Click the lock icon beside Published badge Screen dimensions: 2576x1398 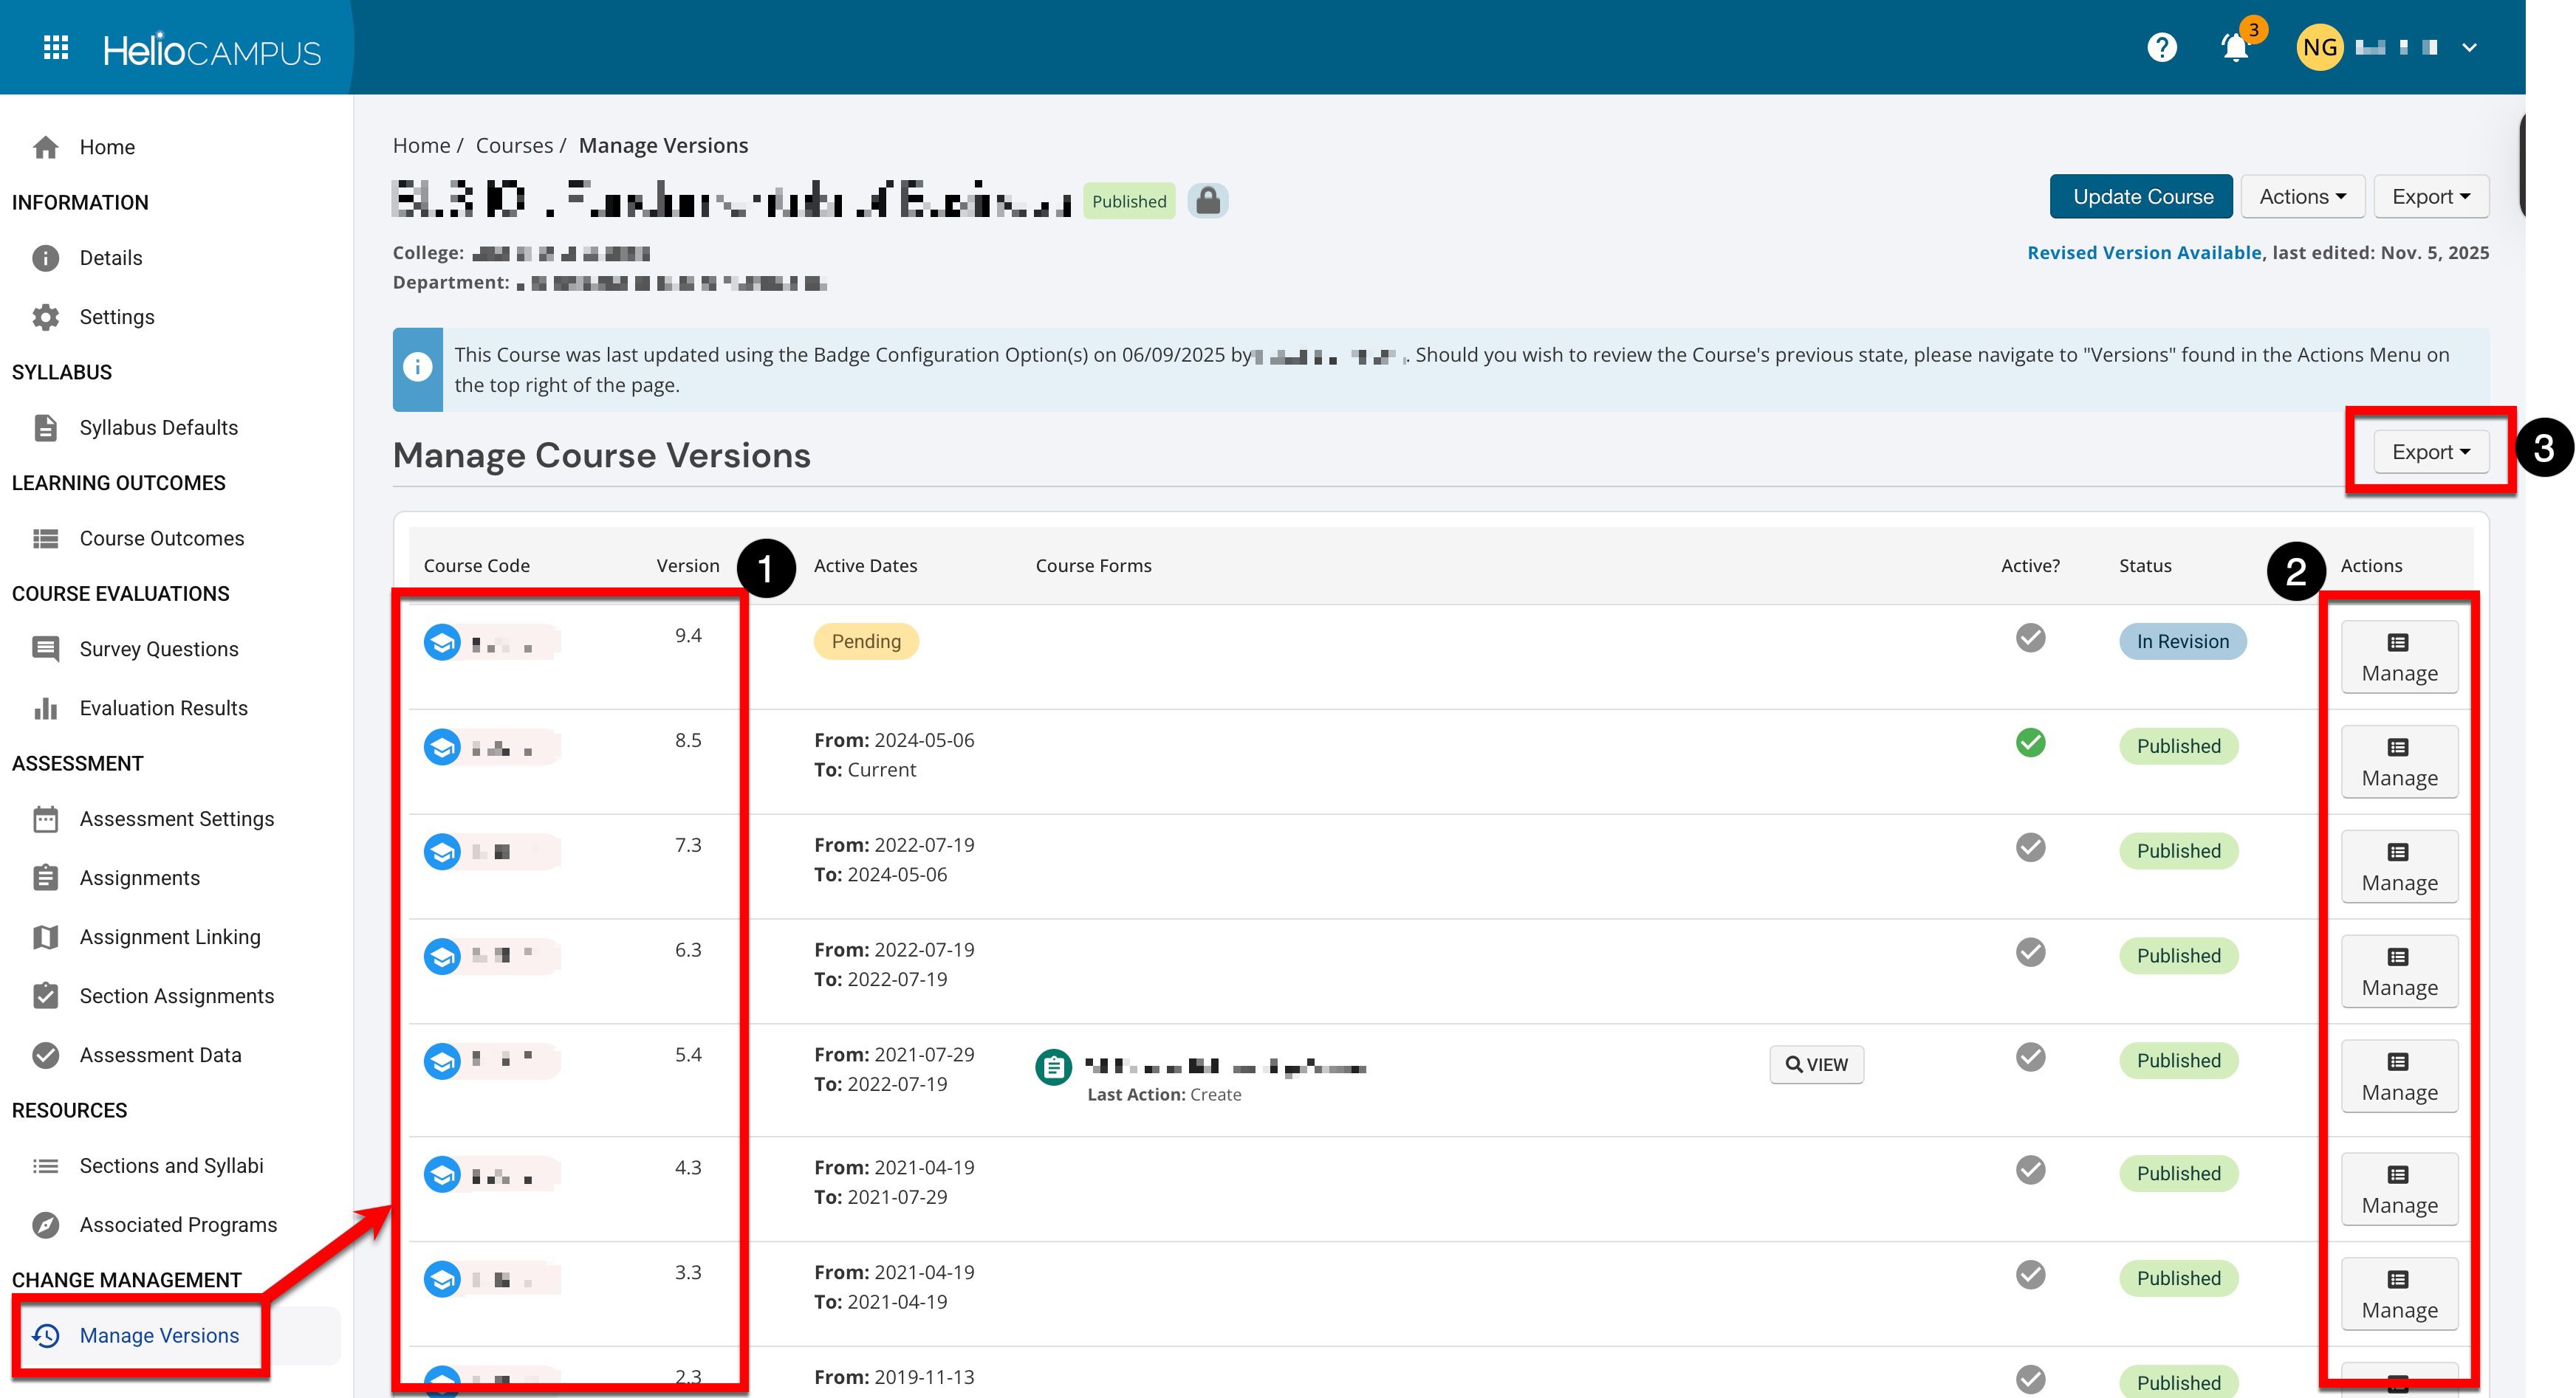1207,201
